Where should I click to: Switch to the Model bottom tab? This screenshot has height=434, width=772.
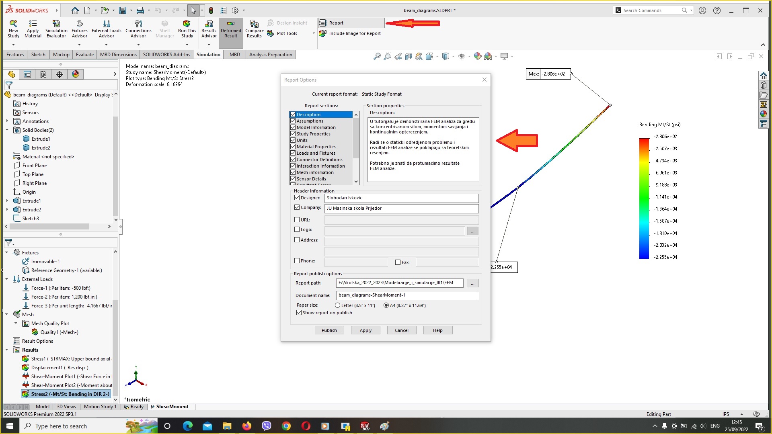click(x=43, y=407)
